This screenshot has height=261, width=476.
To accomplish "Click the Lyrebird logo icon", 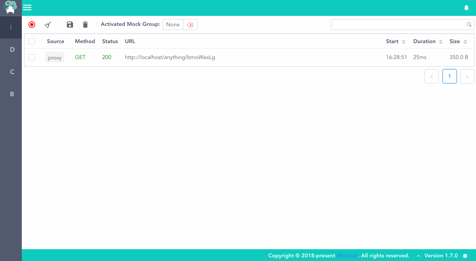I will [10, 8].
